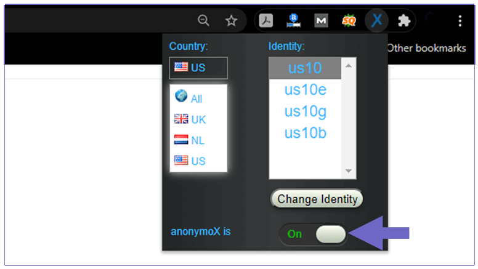Open the Amazon Assistant extension icon
Screen dimensions: 478x269
pos(294,21)
